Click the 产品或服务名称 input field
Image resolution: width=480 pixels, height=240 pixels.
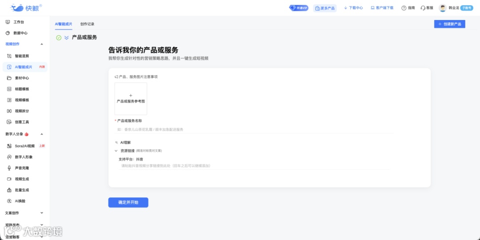coord(254,129)
